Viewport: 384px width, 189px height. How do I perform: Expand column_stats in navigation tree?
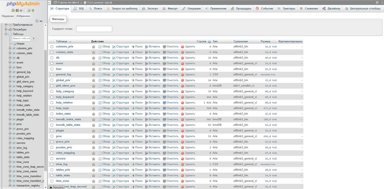(10, 53)
